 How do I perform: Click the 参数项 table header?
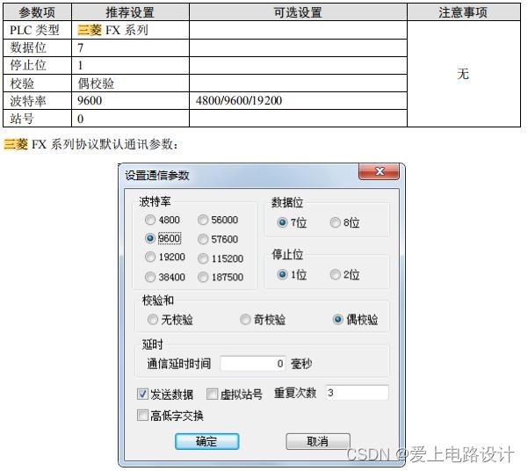pos(37,12)
